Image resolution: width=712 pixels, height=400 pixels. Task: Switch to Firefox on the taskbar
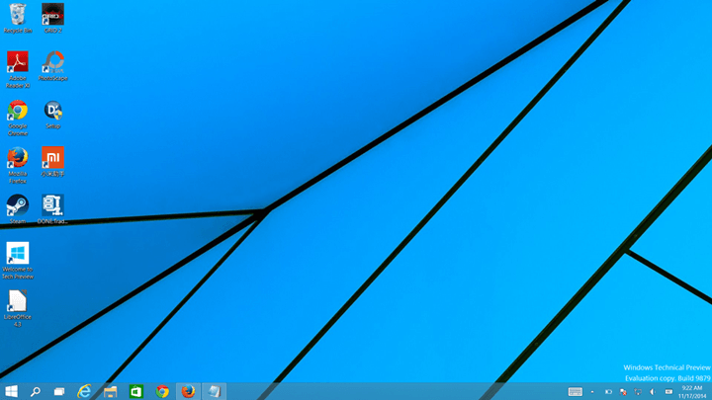[x=188, y=391]
